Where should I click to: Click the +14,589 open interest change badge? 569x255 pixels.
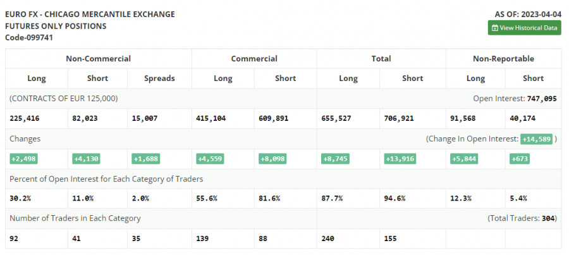(x=536, y=139)
